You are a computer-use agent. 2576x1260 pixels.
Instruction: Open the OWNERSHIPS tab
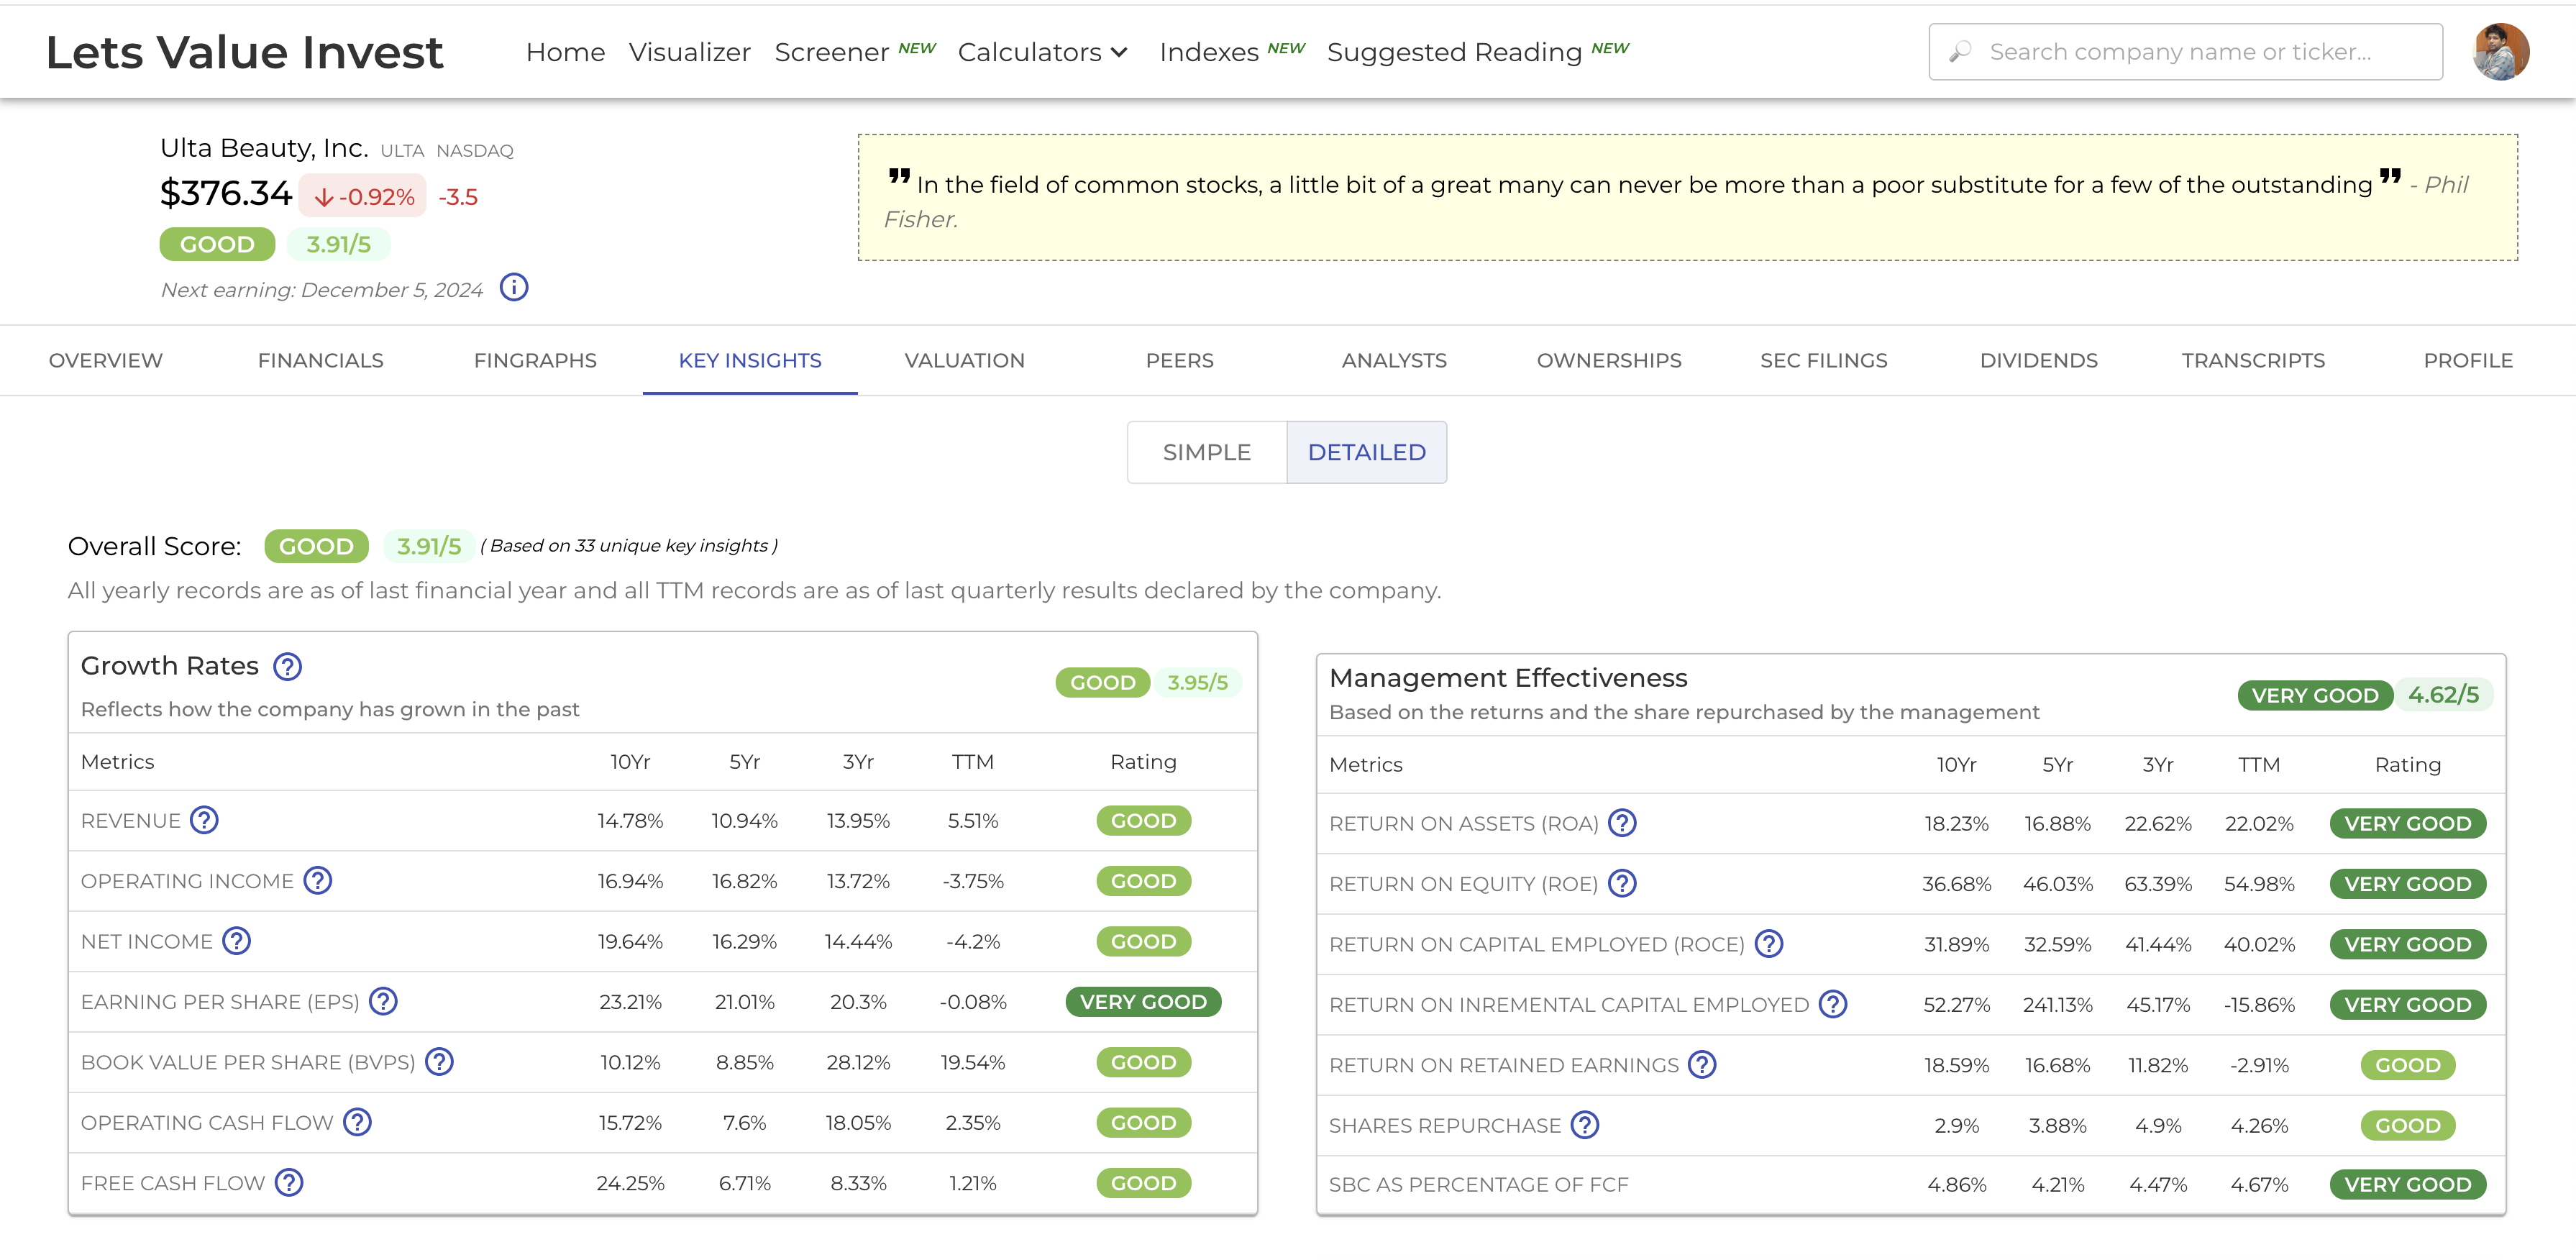pos(1609,360)
